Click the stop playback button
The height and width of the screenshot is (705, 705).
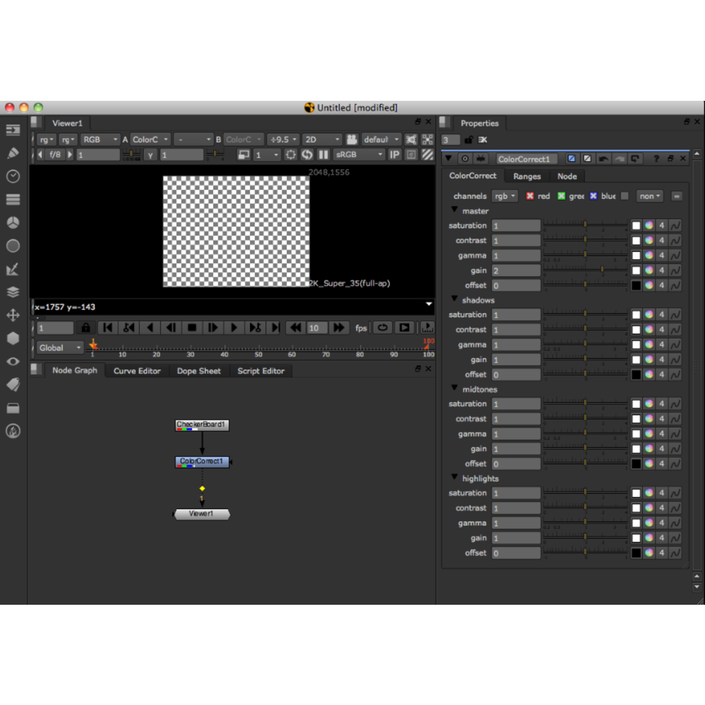coord(192,328)
